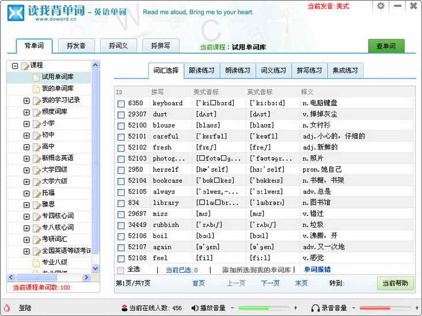
Task: Click the pencil-page icon beside 托福
Action: coord(37,193)
